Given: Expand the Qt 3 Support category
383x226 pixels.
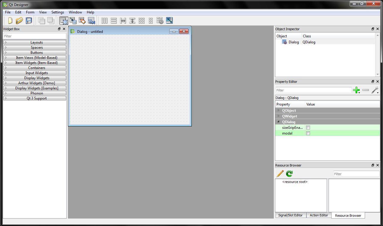Looking at the screenshot, I should coord(35,98).
